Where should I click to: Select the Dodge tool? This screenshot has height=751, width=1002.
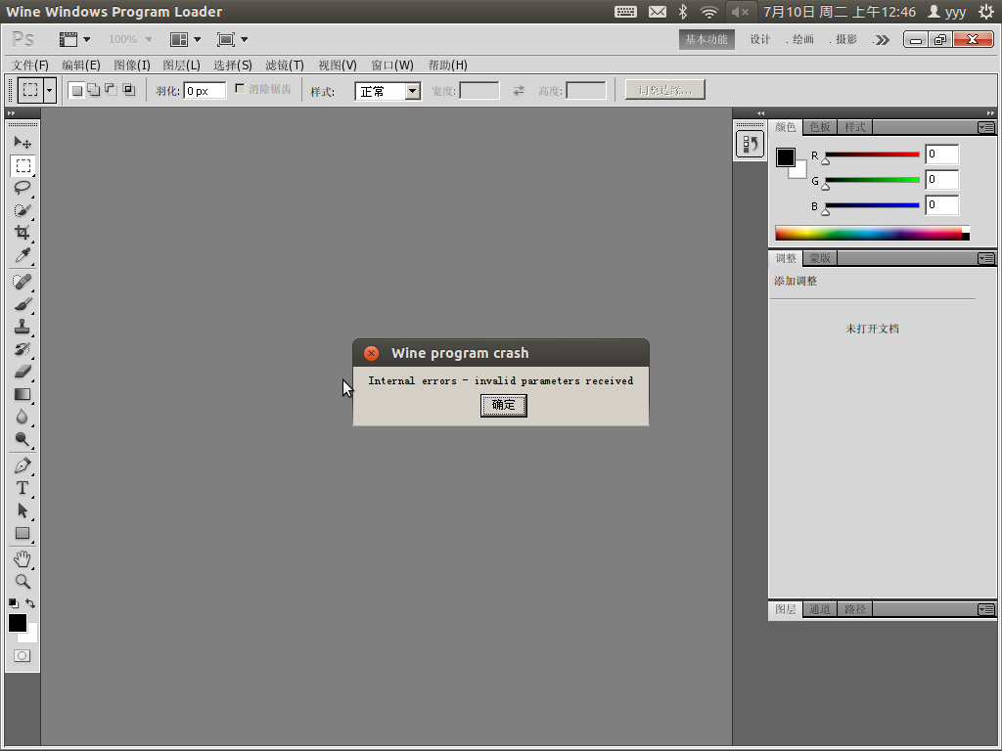tap(23, 439)
